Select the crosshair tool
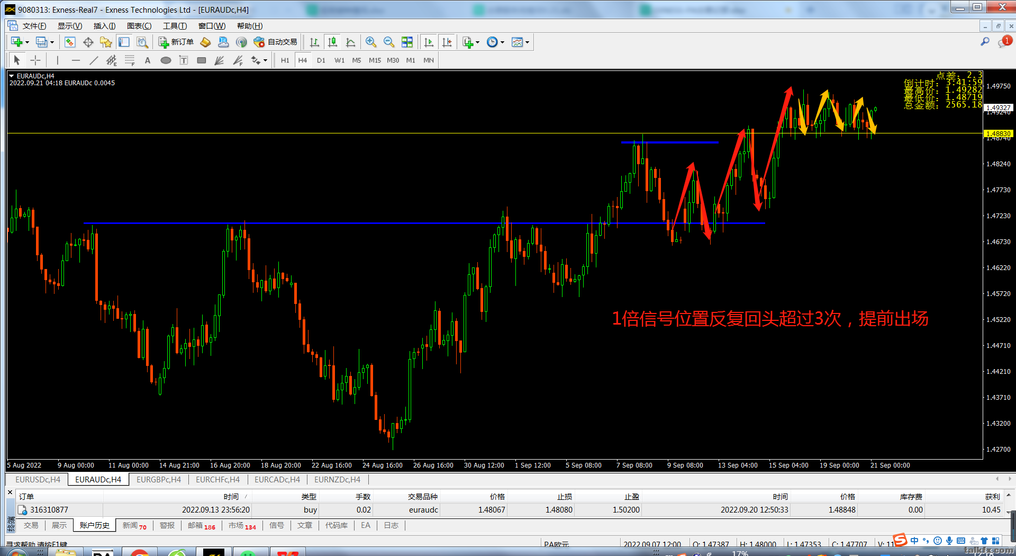Image resolution: width=1016 pixels, height=556 pixels. click(x=35, y=60)
